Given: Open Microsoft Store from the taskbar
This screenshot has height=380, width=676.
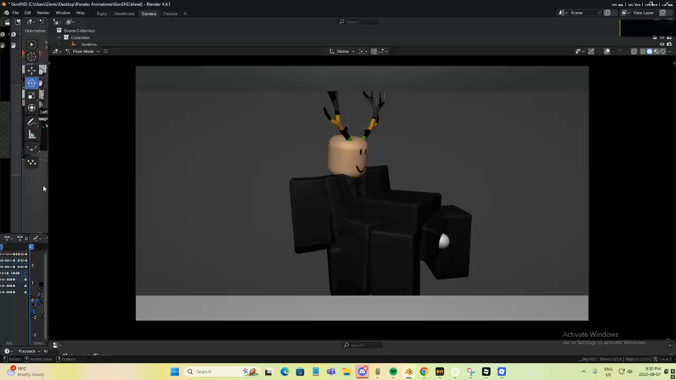Looking at the screenshot, I should (300, 372).
